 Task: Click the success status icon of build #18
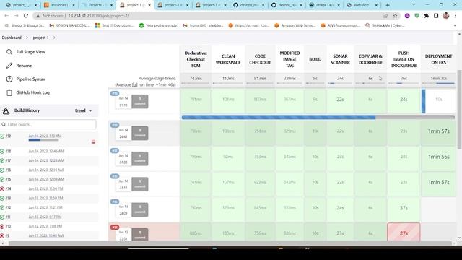2,151
